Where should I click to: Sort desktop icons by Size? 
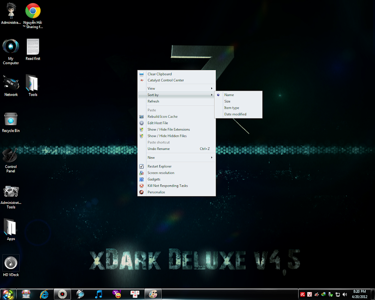239,101
